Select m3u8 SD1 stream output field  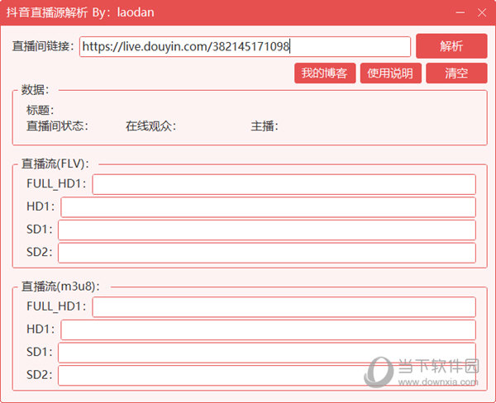coord(267,353)
